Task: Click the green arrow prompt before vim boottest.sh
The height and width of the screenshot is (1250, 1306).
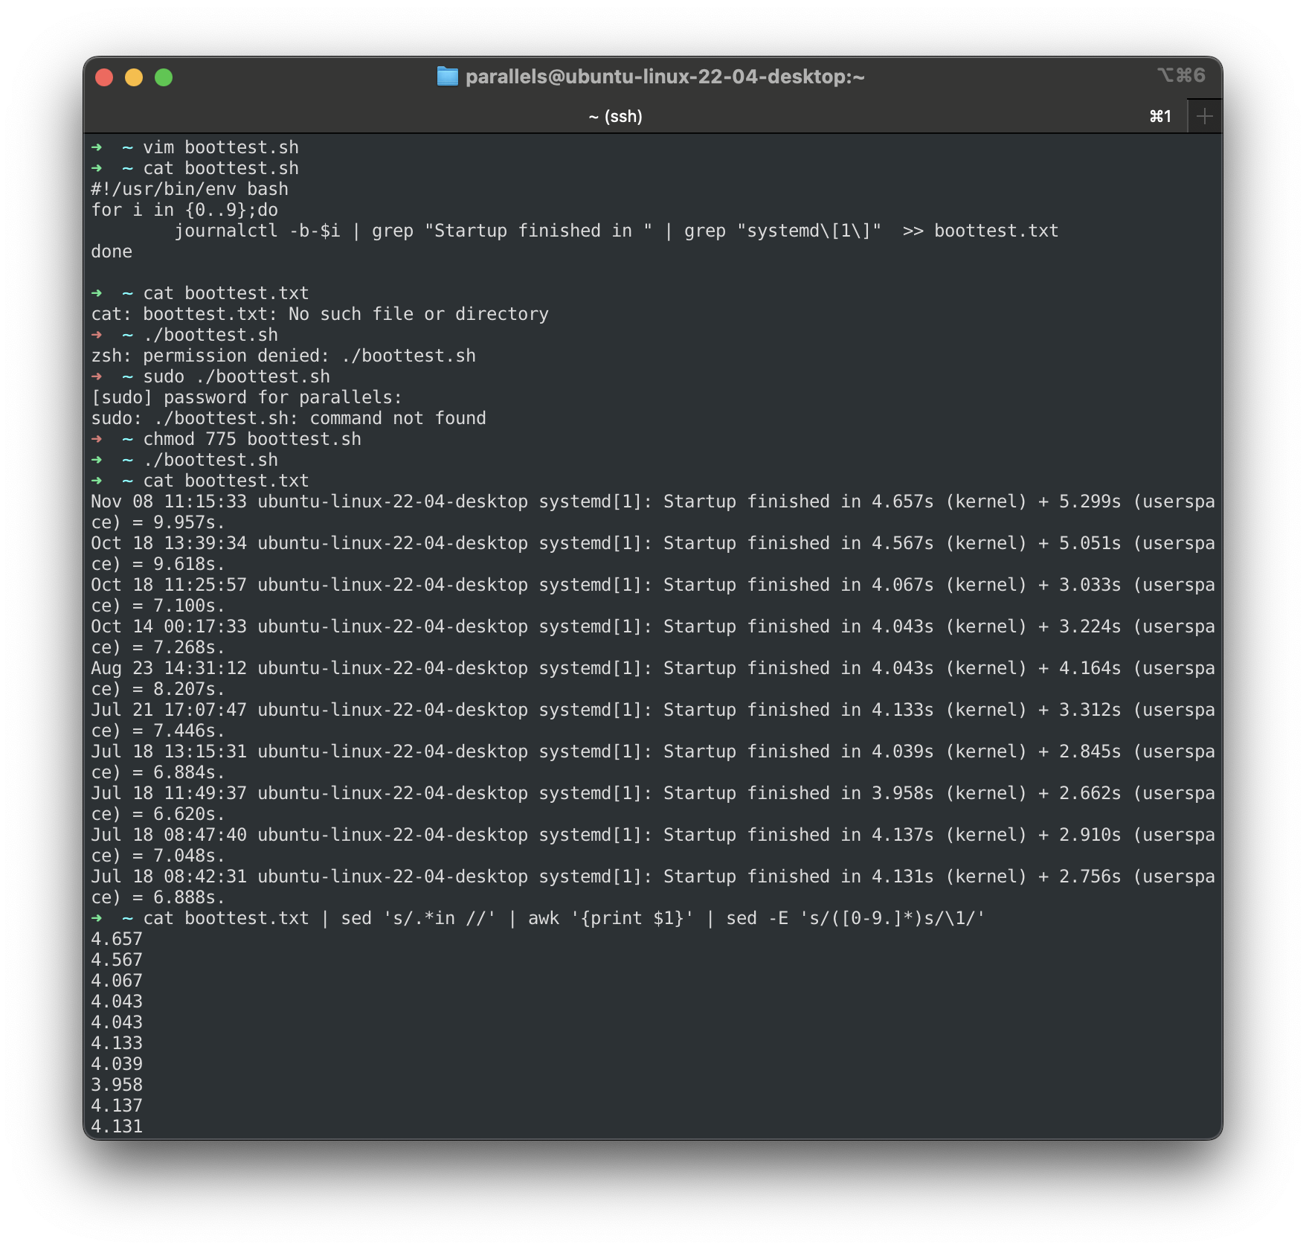Action: pos(97,147)
